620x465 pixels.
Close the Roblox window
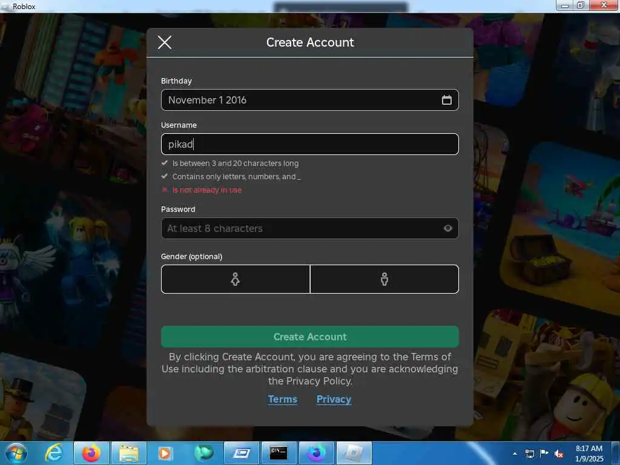[604, 5]
